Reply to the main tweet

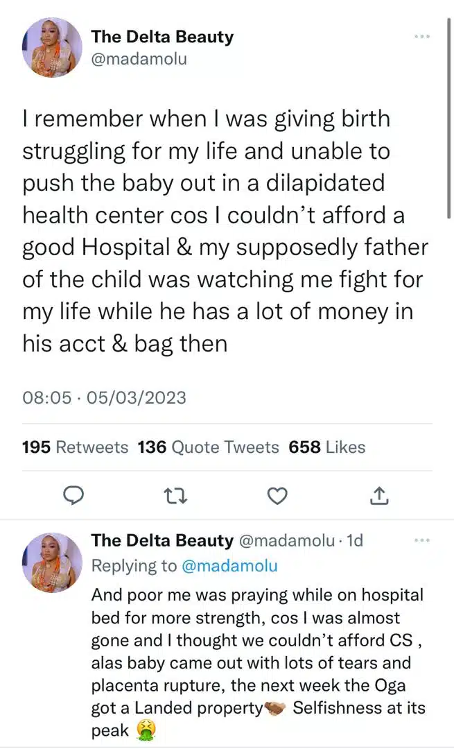73,495
